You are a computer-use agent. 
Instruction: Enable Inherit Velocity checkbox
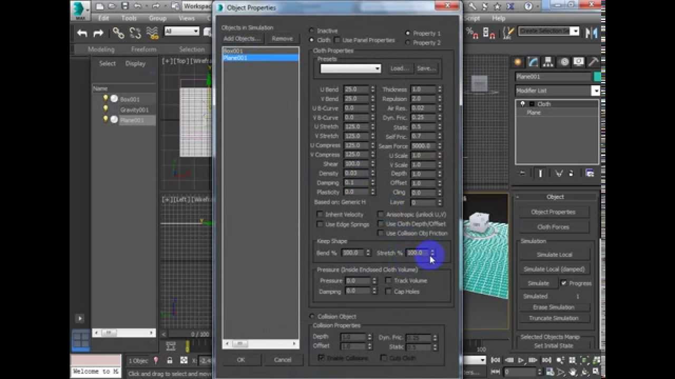tap(320, 214)
